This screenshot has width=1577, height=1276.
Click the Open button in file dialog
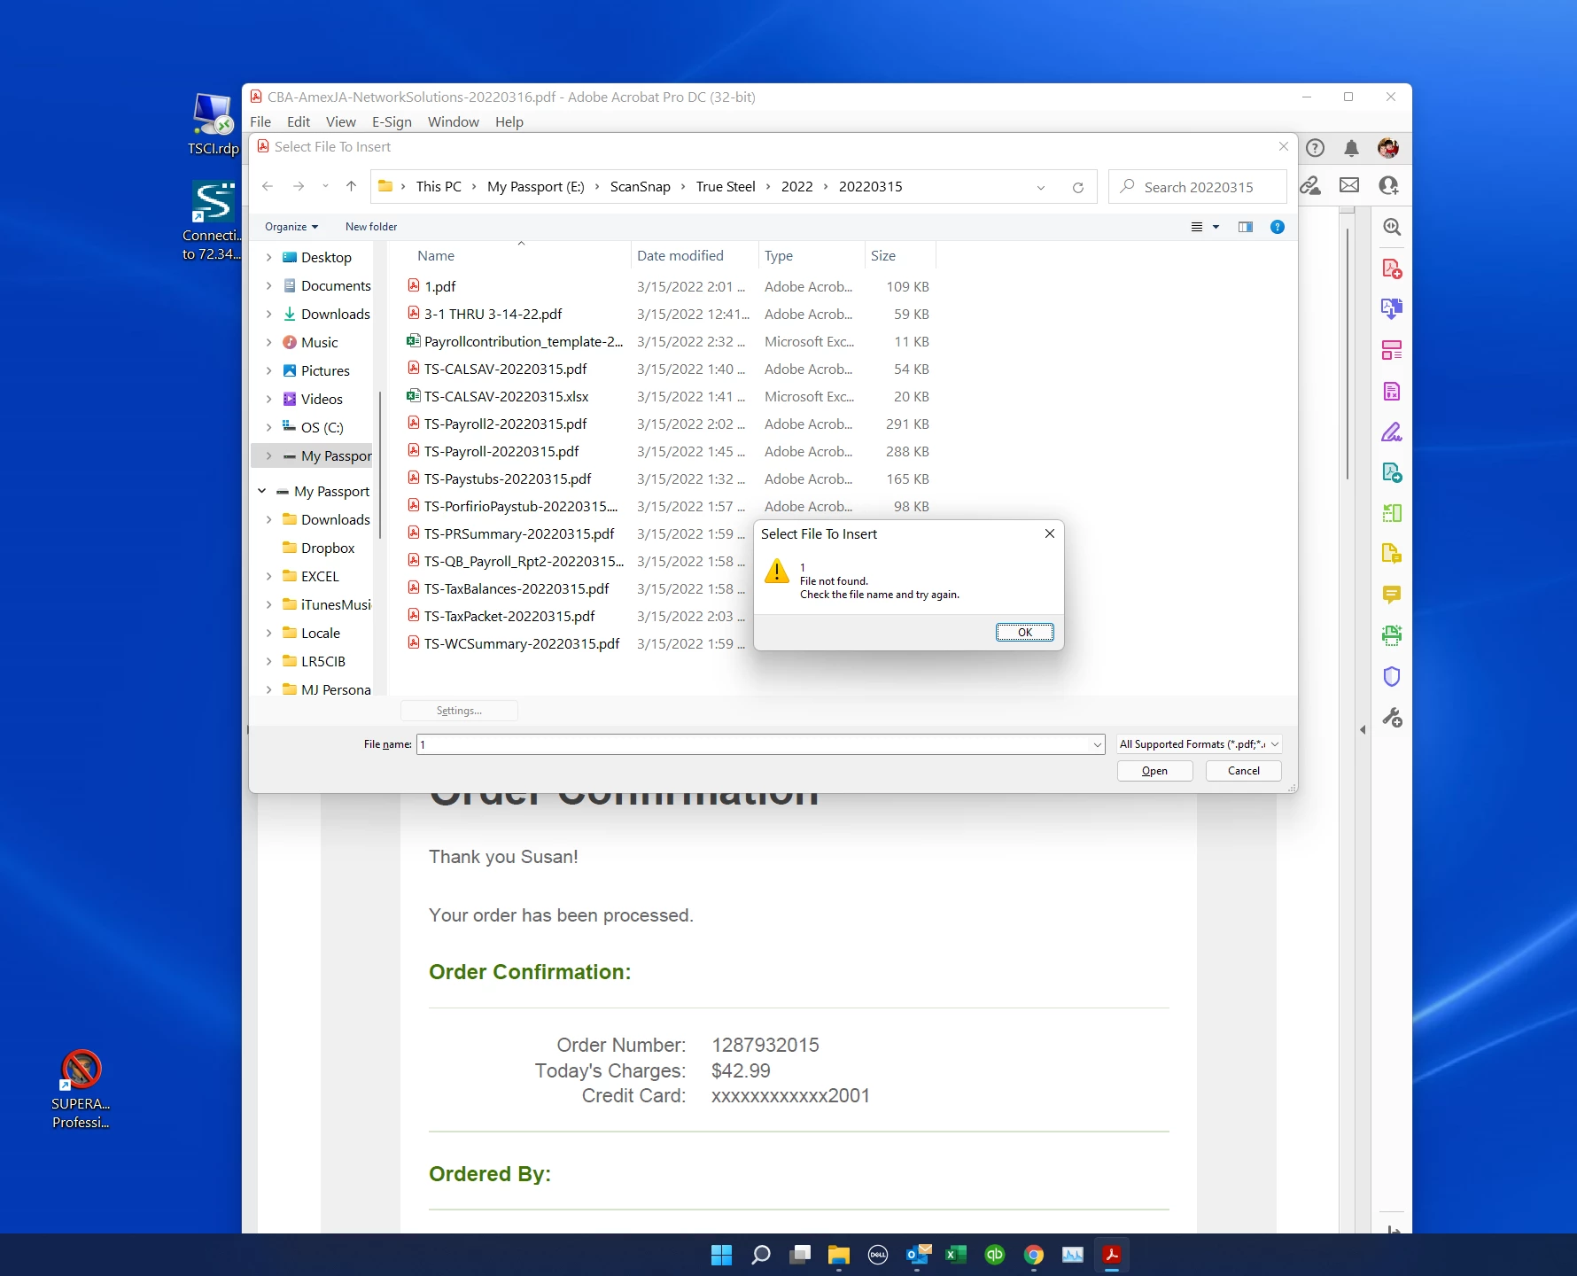[x=1154, y=771]
